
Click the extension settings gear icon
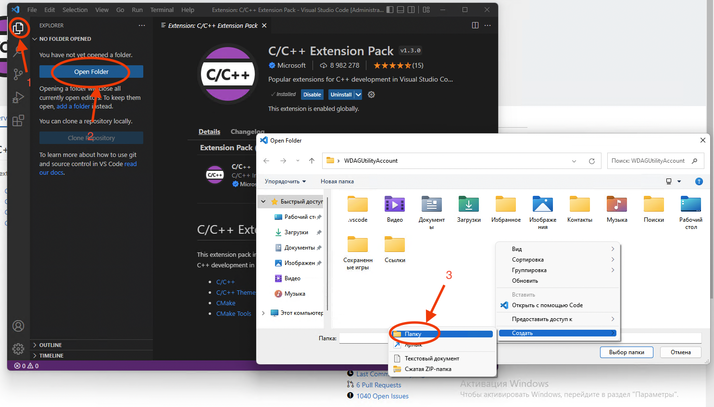point(371,95)
